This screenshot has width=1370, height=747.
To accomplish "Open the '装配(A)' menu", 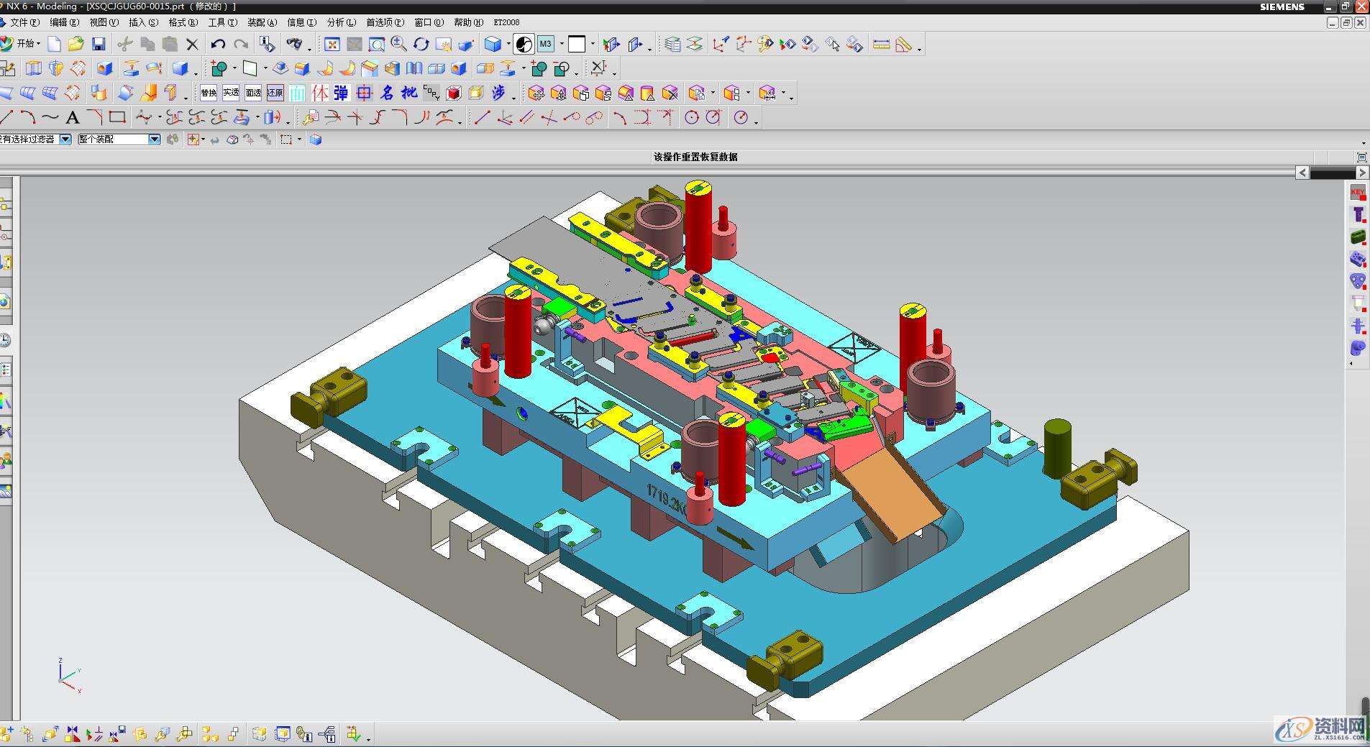I will 262,22.
